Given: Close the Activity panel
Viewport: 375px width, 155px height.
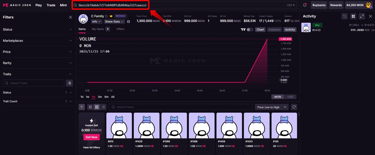Looking at the screenshot, I should 370,16.
